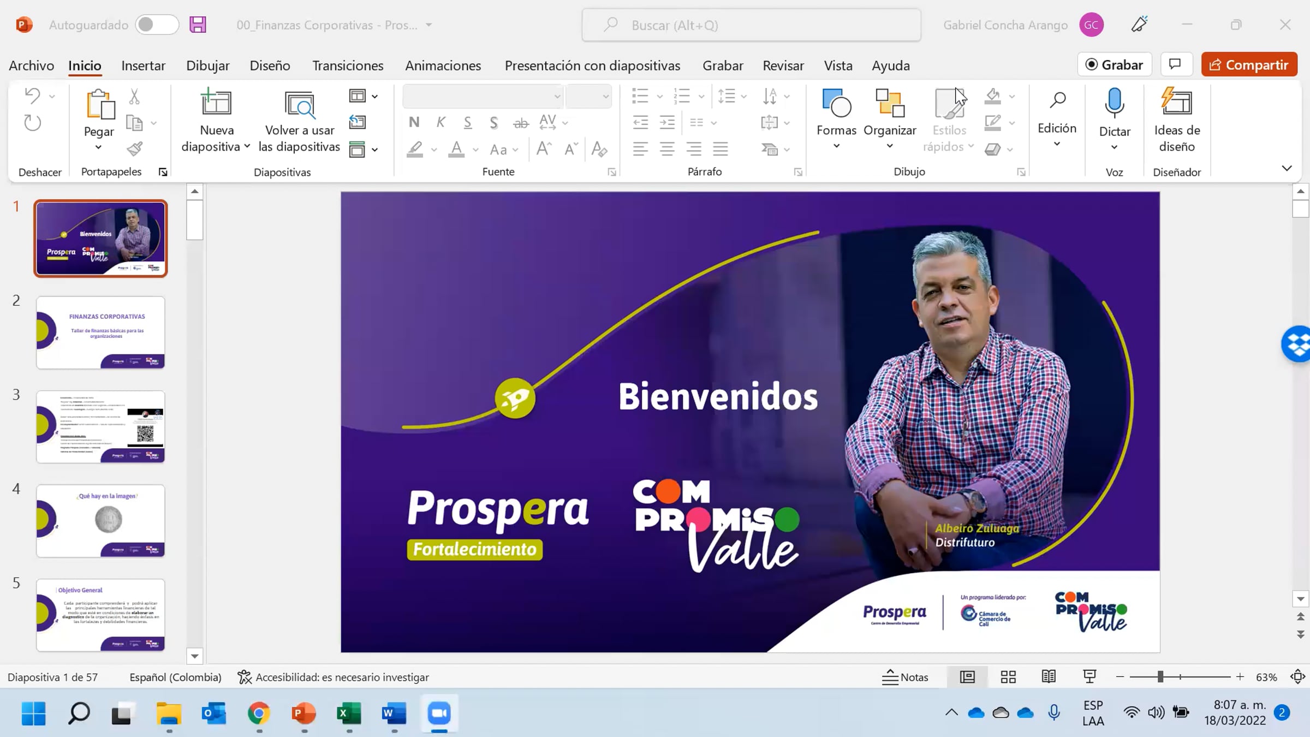Toggle italic K formatting

pyautogui.click(x=441, y=122)
